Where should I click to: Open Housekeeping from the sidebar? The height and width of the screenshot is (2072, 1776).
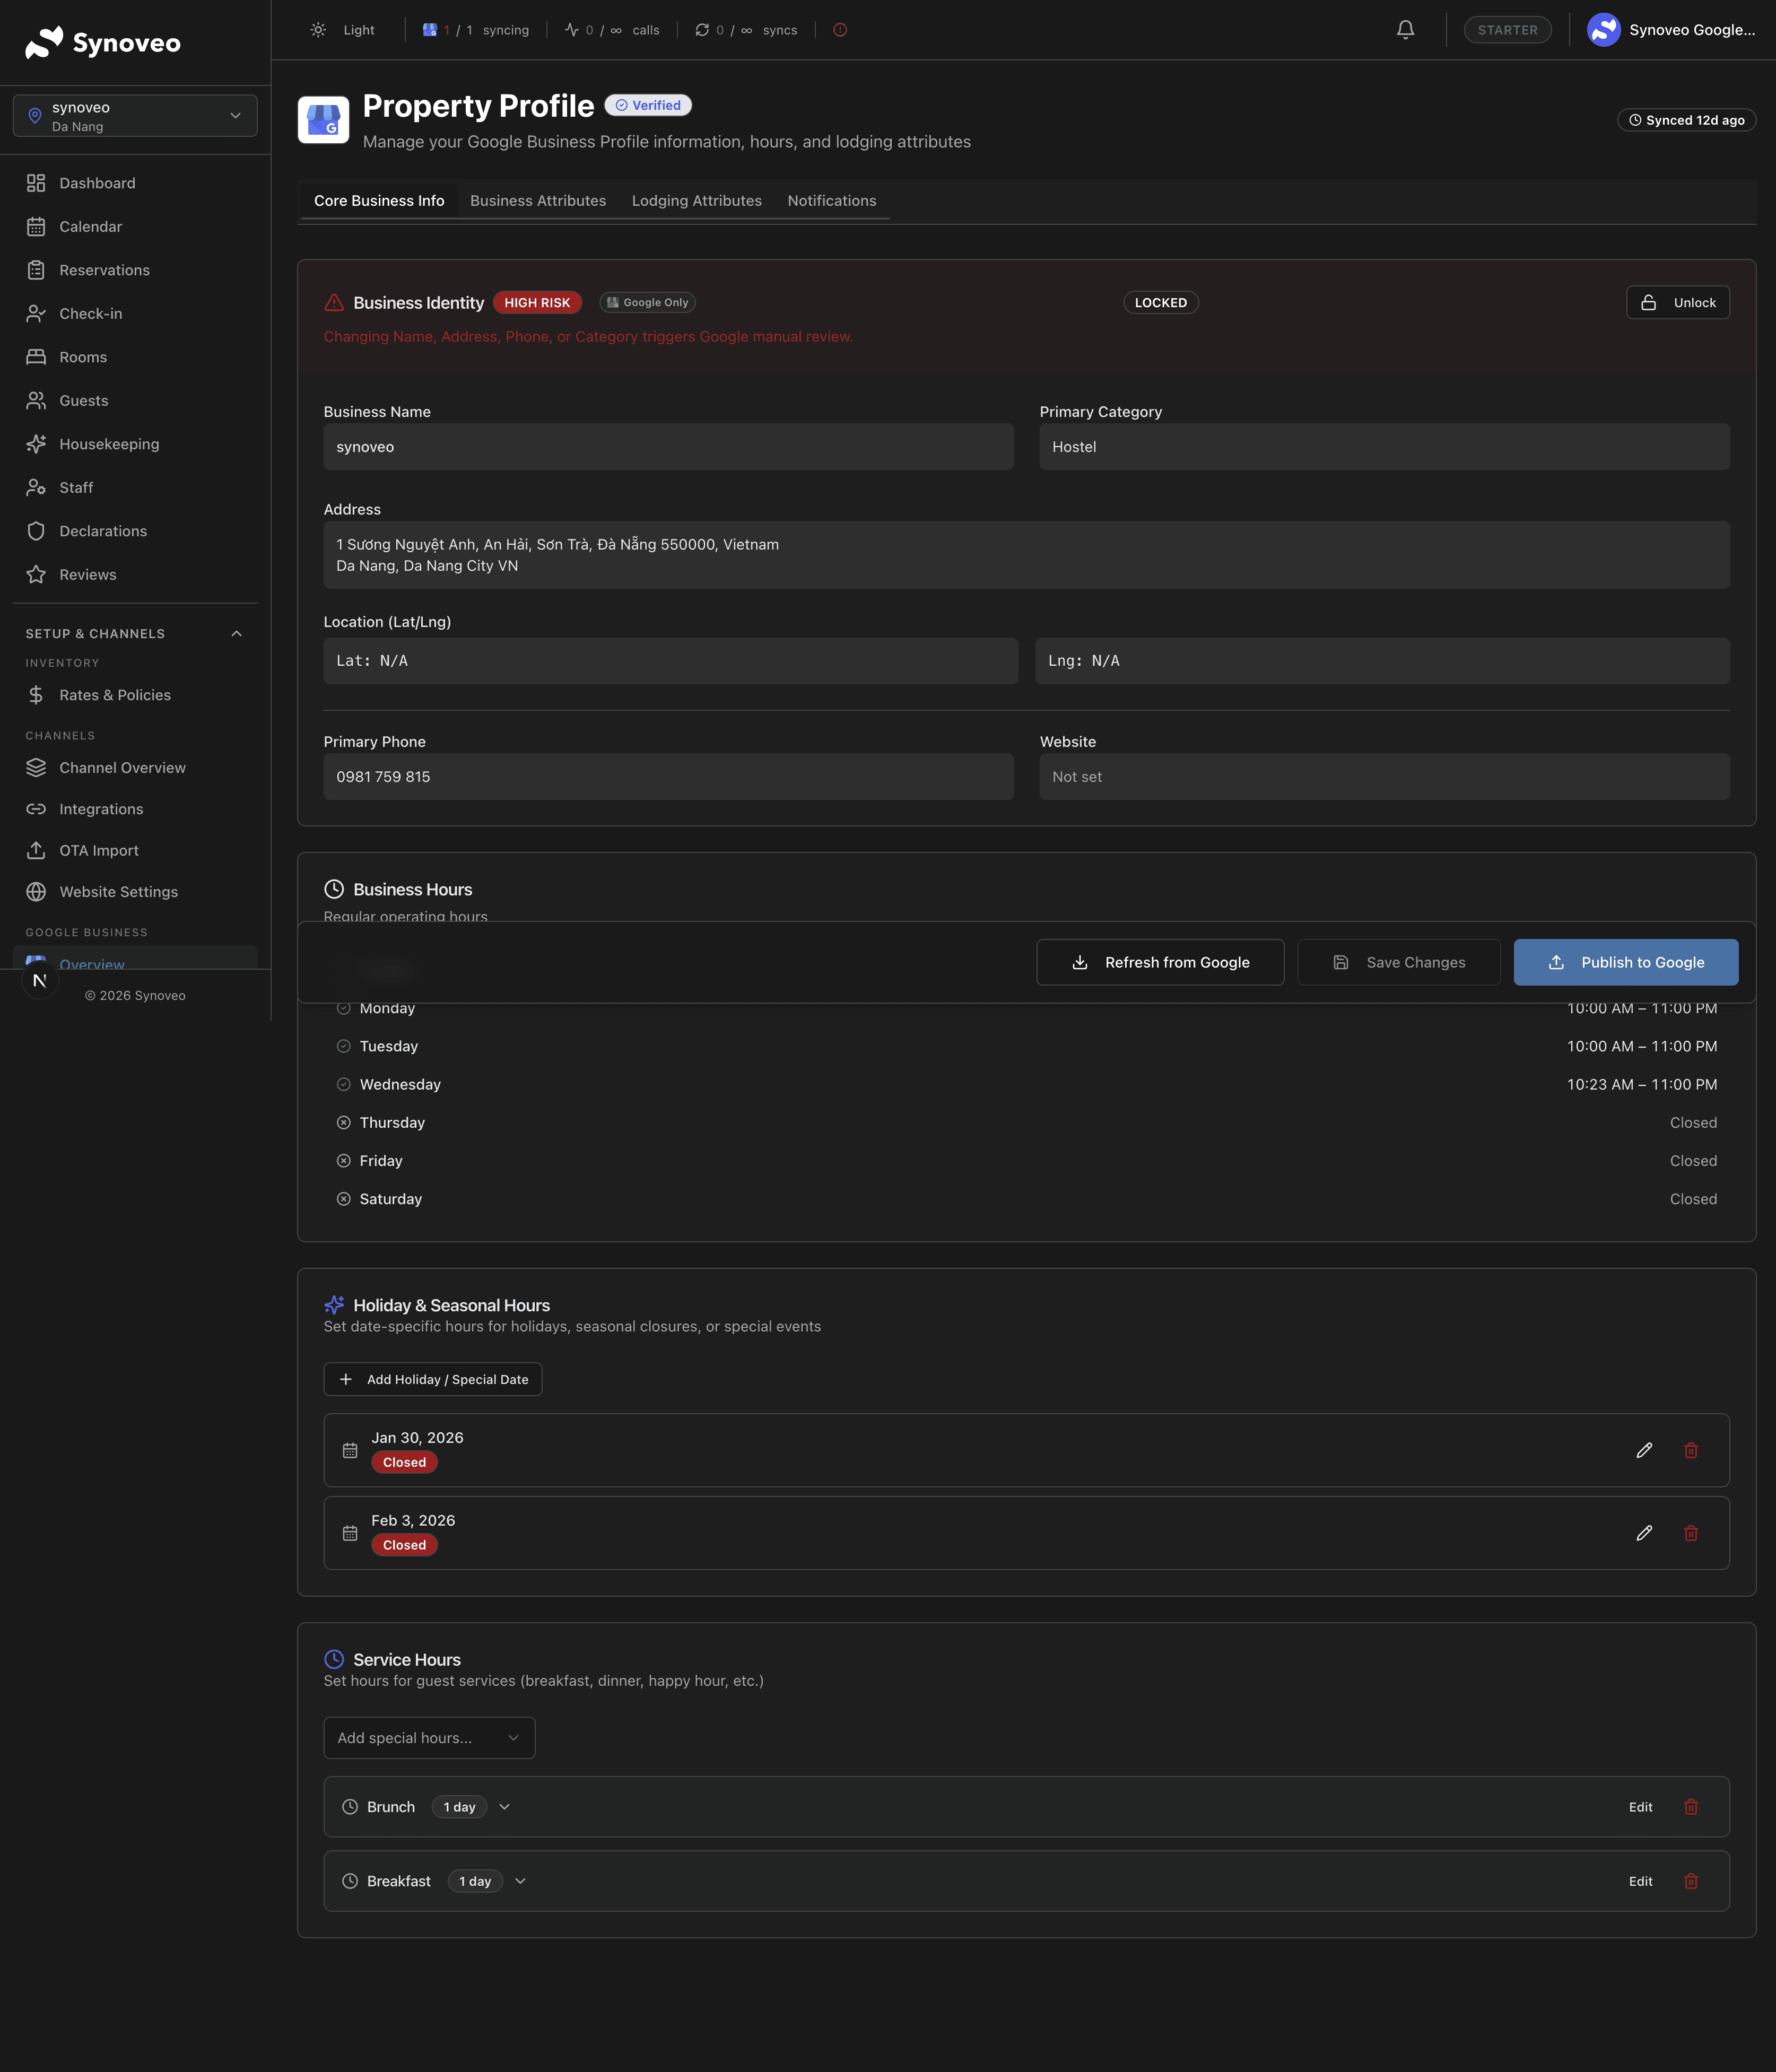(x=109, y=444)
